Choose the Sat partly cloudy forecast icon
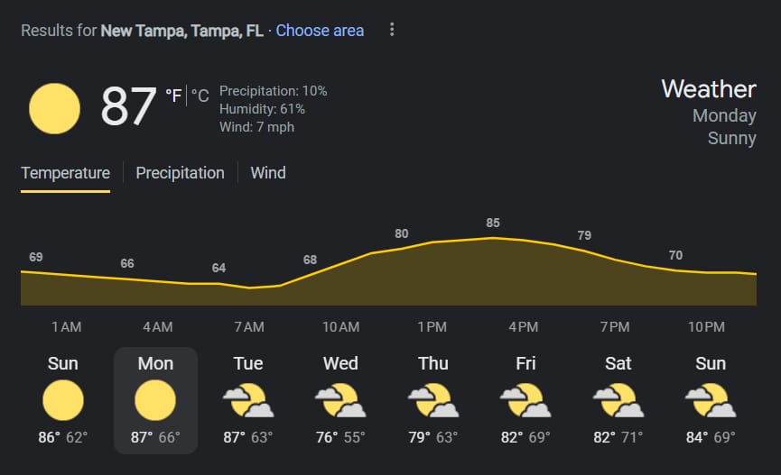The height and width of the screenshot is (475, 781). click(x=618, y=400)
